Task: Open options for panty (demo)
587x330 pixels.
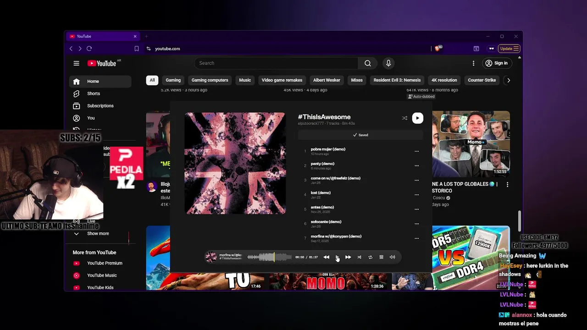Action: [x=417, y=166]
